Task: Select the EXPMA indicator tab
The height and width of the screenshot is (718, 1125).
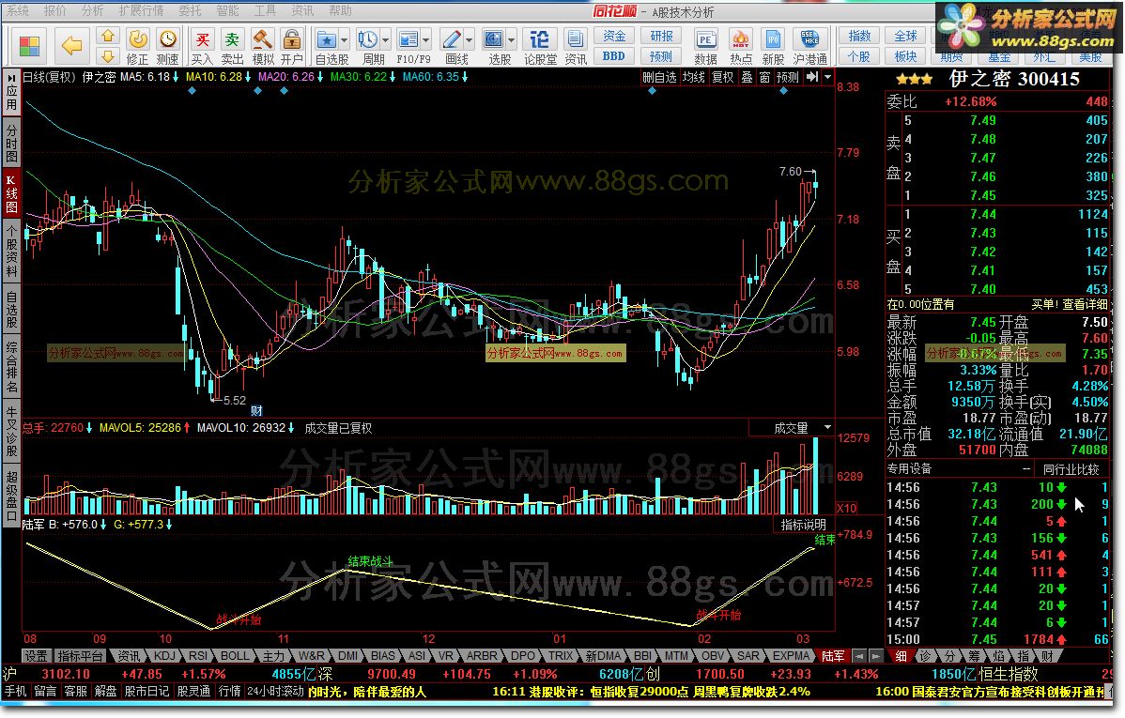Action: tap(792, 656)
